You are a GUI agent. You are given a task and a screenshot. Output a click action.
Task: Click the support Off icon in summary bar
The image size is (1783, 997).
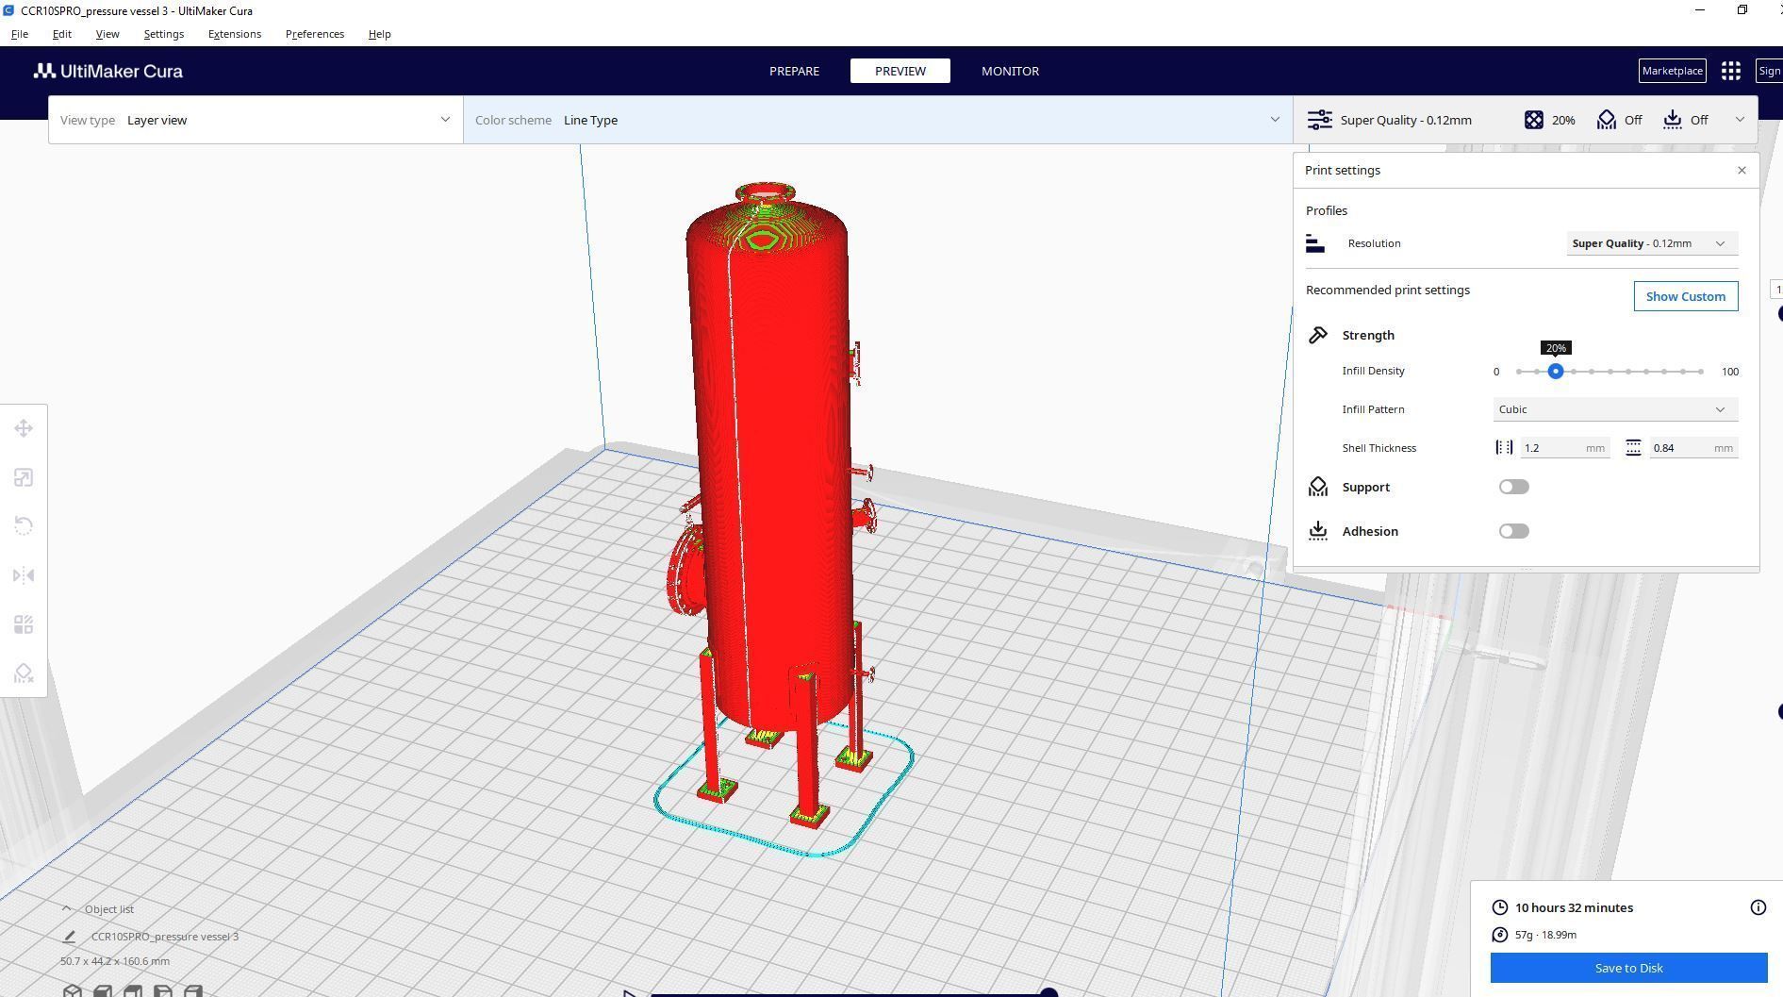pyautogui.click(x=1607, y=120)
